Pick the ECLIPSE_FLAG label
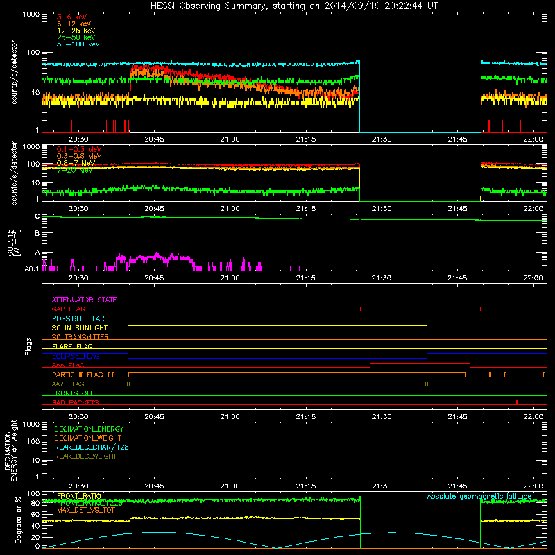 click(76, 356)
